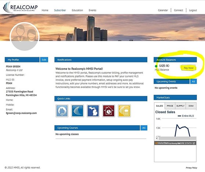Open the Michigan map quick link icon
205x172 pixels.
tap(93, 111)
